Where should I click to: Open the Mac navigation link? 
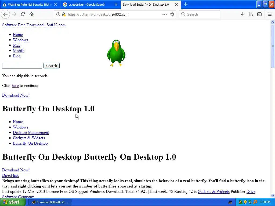(x=16, y=45)
